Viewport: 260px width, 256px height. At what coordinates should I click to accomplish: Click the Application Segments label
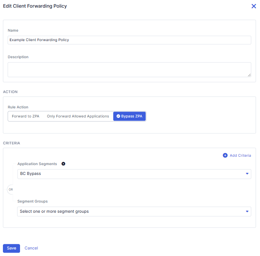pos(37,164)
